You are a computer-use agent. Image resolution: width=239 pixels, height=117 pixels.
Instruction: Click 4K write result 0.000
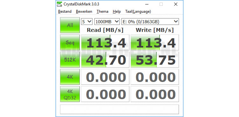click(155, 77)
